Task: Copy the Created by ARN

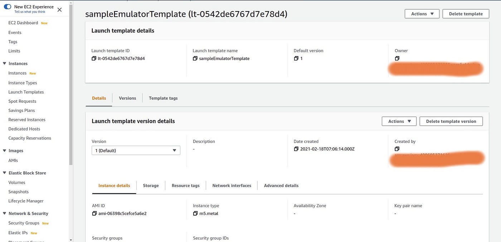Action: click(397, 149)
